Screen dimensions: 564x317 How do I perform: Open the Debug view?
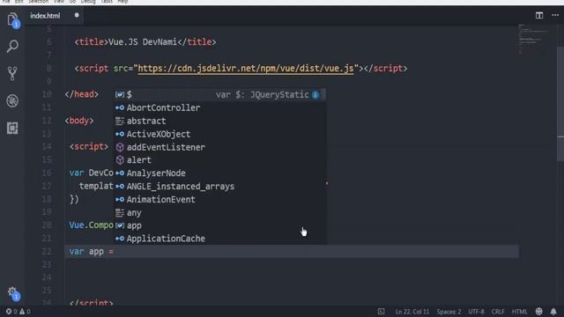click(x=12, y=100)
